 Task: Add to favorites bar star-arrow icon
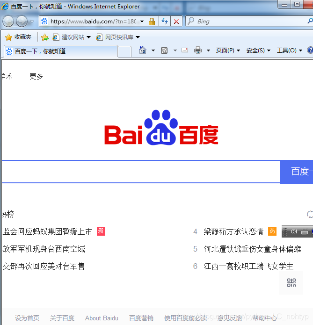coord(45,37)
